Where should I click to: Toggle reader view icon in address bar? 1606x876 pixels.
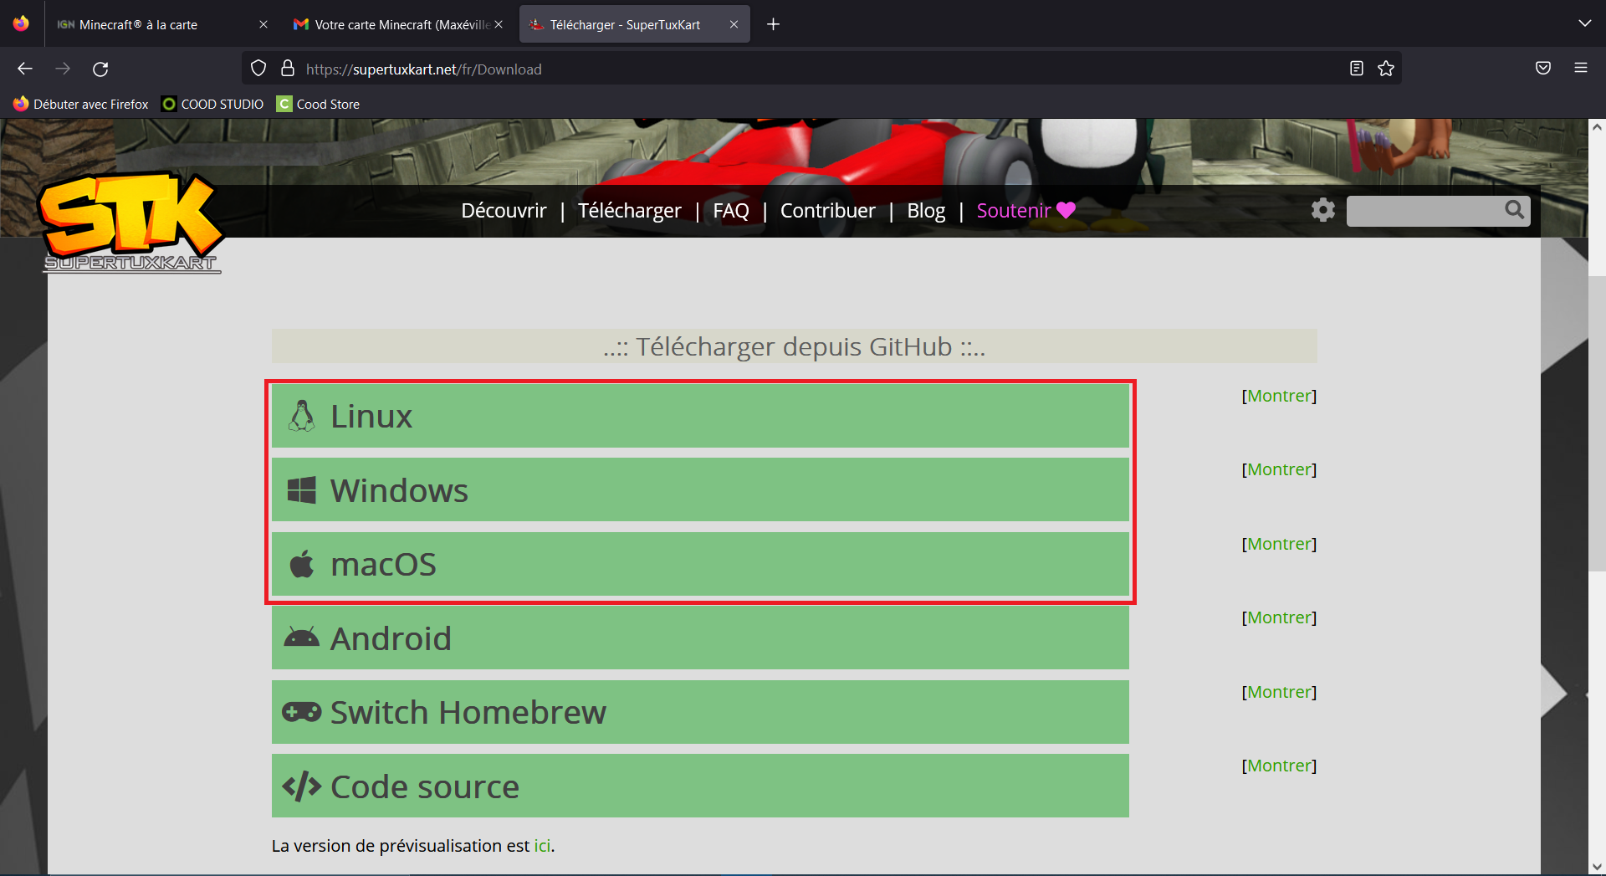tap(1357, 69)
